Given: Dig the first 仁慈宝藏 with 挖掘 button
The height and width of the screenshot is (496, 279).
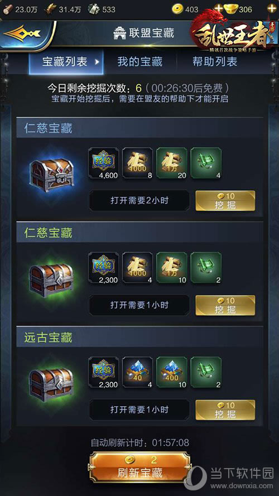Looking at the screenshot, I should [225, 201].
